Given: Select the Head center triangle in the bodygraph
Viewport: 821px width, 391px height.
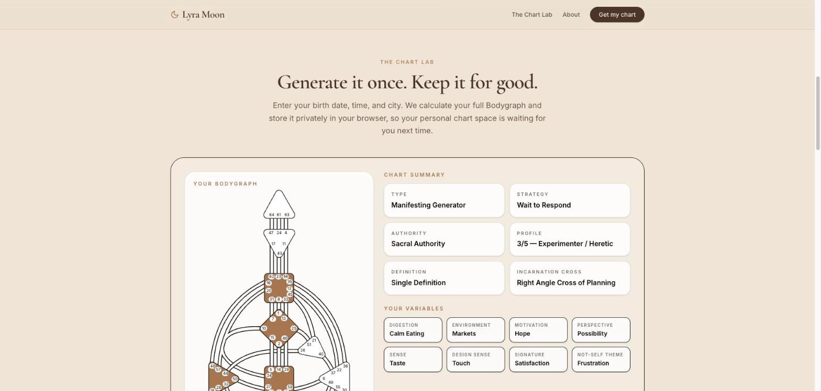Looking at the screenshot, I should (279, 206).
